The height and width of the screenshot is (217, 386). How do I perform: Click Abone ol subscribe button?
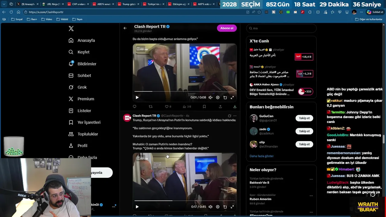pos(227,28)
